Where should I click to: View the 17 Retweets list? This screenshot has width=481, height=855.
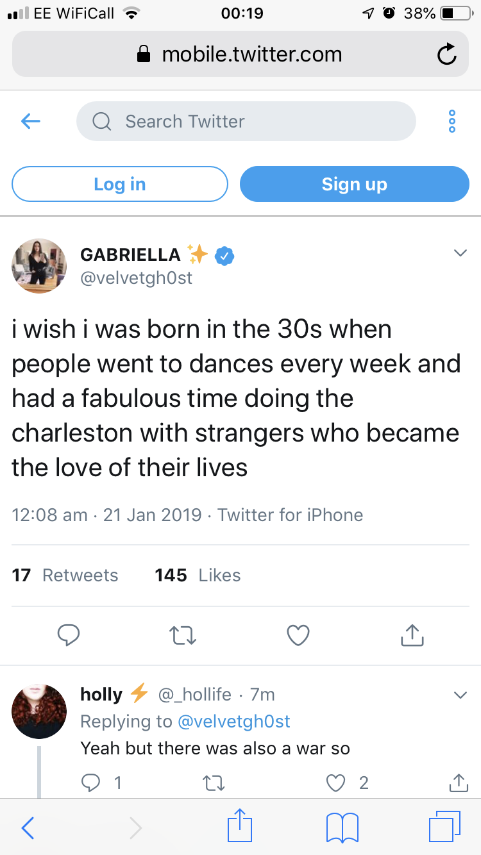(x=65, y=575)
